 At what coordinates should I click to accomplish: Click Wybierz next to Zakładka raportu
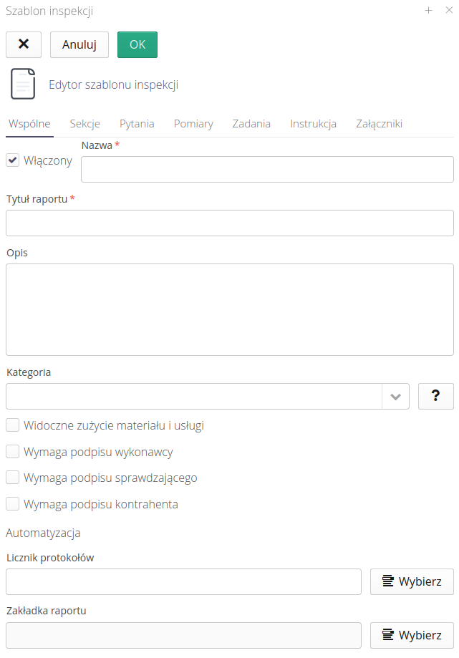(x=412, y=635)
